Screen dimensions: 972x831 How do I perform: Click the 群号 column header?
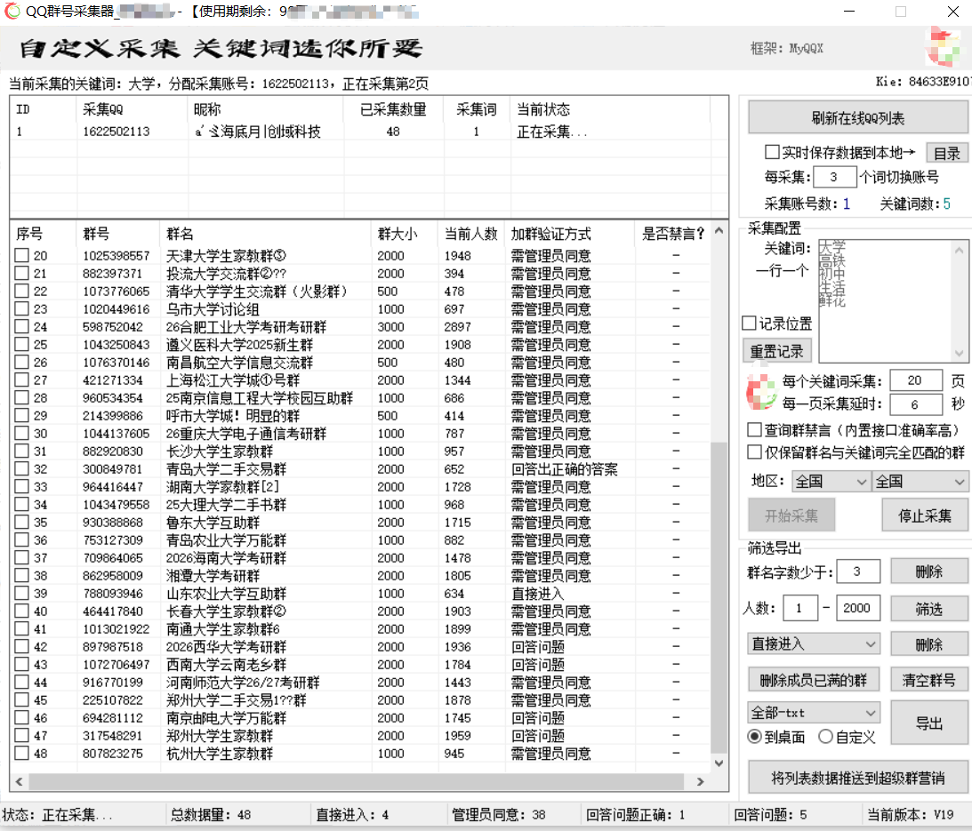[x=117, y=234]
